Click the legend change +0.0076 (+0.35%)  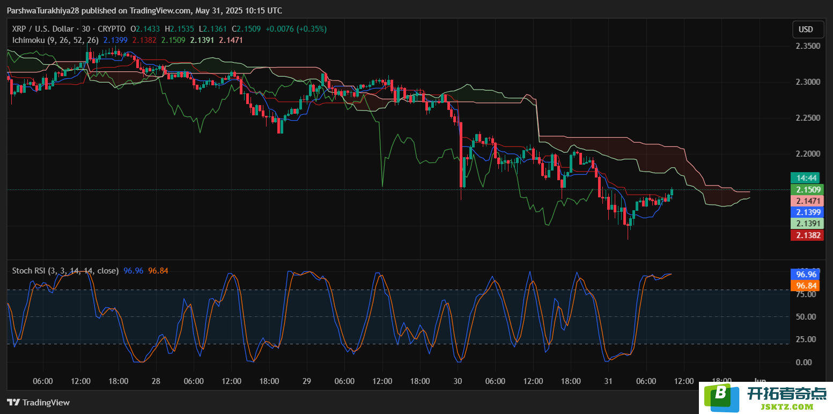point(296,29)
